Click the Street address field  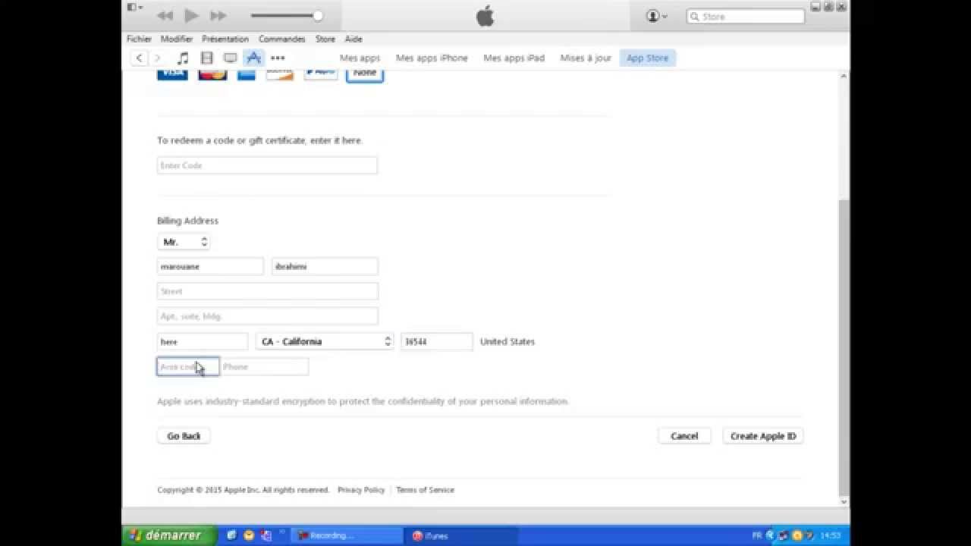click(267, 291)
